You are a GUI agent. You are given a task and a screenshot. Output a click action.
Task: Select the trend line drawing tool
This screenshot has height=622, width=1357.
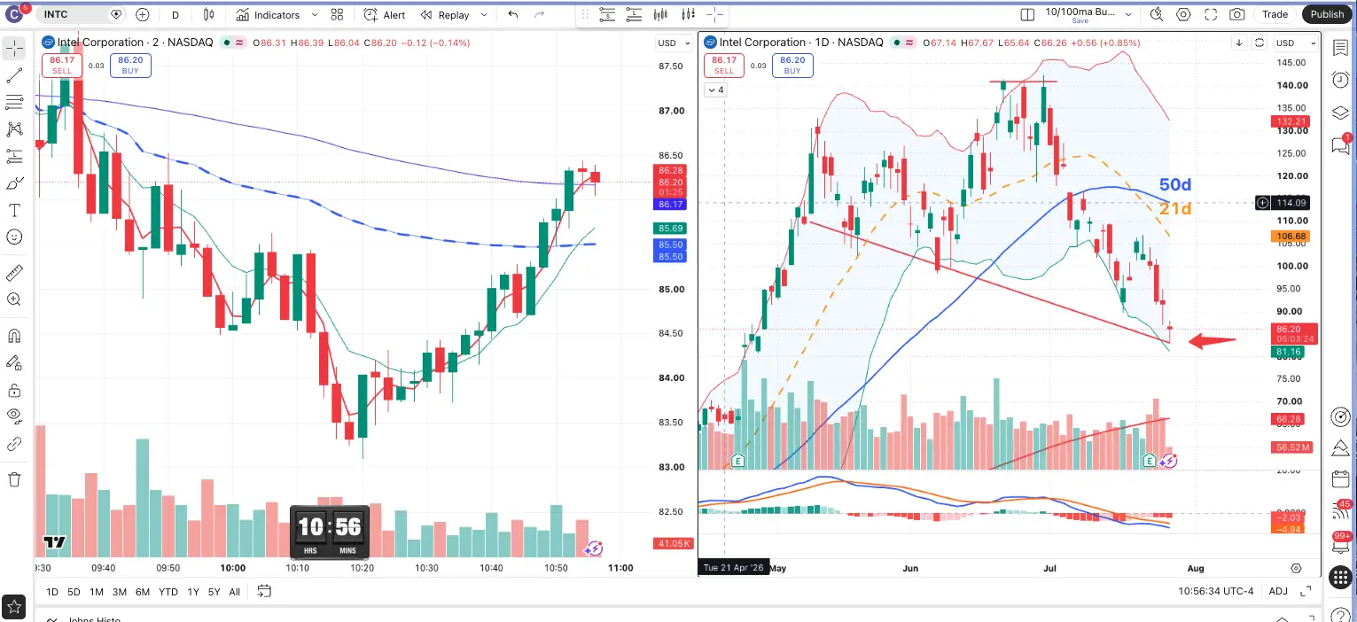point(14,76)
